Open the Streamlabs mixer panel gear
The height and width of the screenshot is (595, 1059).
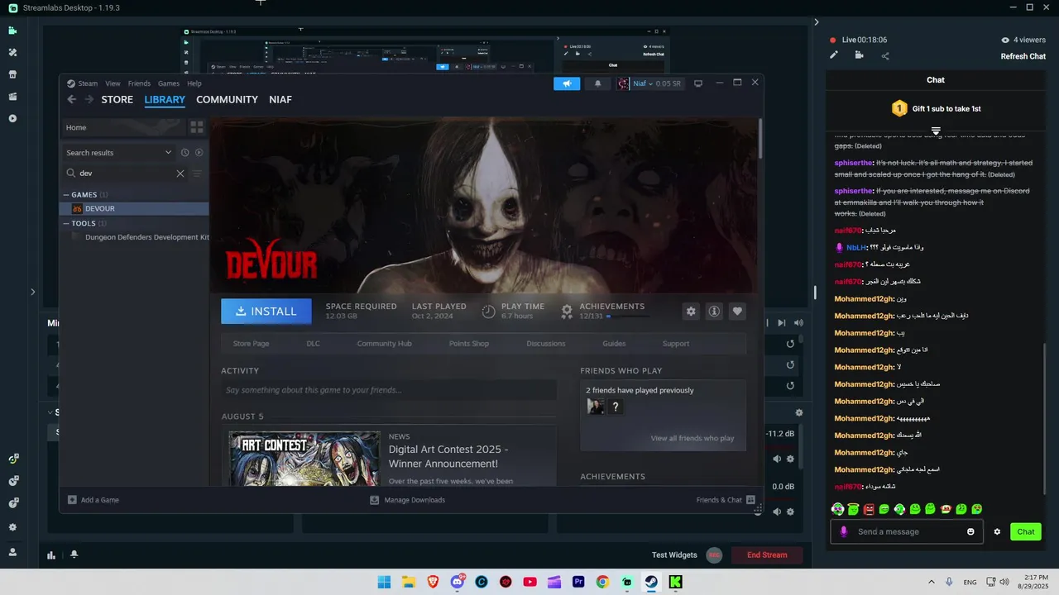click(798, 412)
